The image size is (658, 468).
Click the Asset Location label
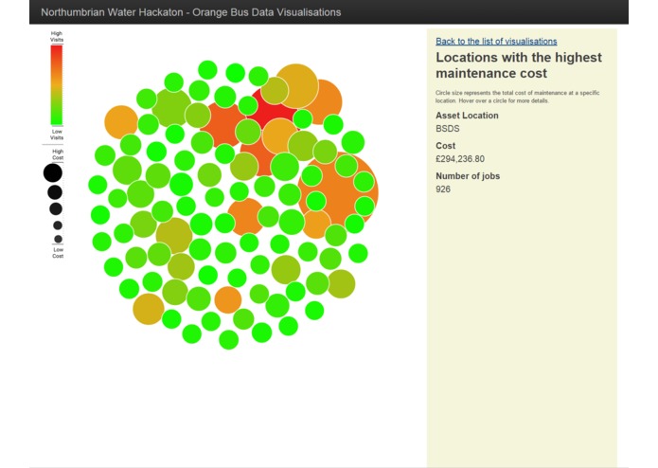[467, 116]
